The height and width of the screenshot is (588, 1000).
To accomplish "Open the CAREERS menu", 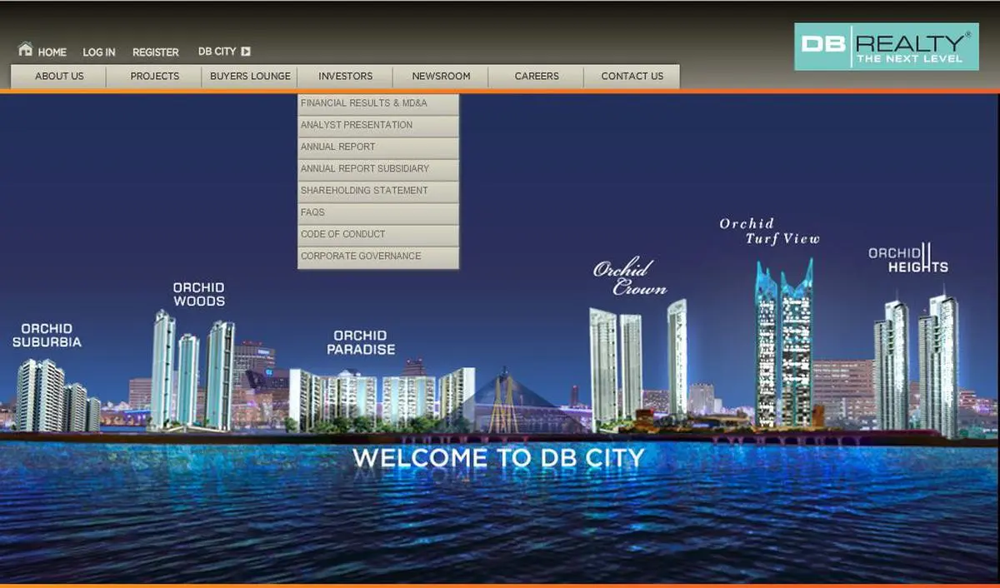I will coord(537,76).
